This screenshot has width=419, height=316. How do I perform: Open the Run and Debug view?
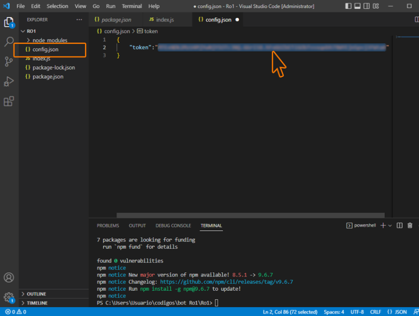pos(9,82)
